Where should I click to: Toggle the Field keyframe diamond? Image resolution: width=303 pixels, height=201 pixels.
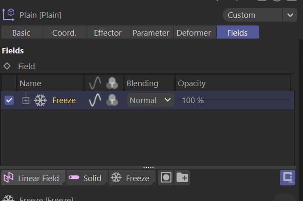pos(7,66)
